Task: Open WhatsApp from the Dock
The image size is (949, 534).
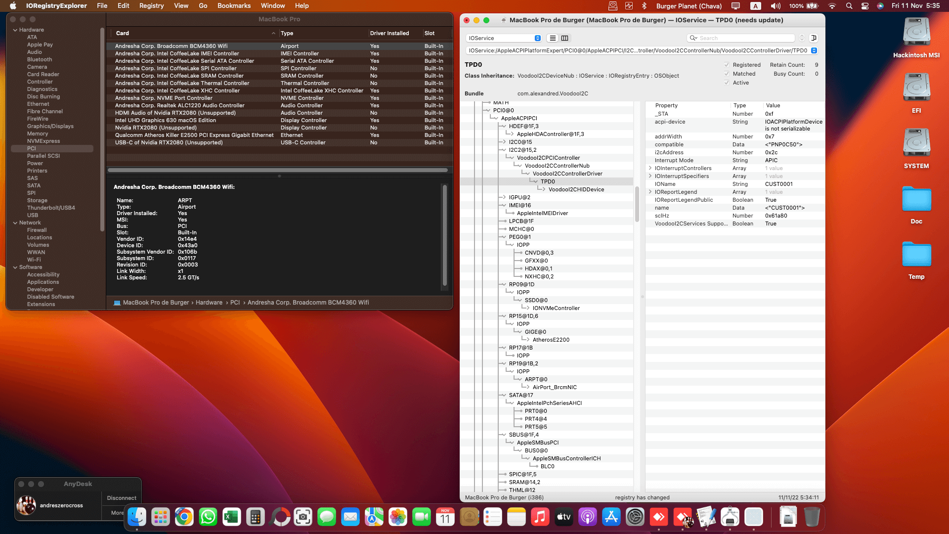Action: (x=208, y=517)
